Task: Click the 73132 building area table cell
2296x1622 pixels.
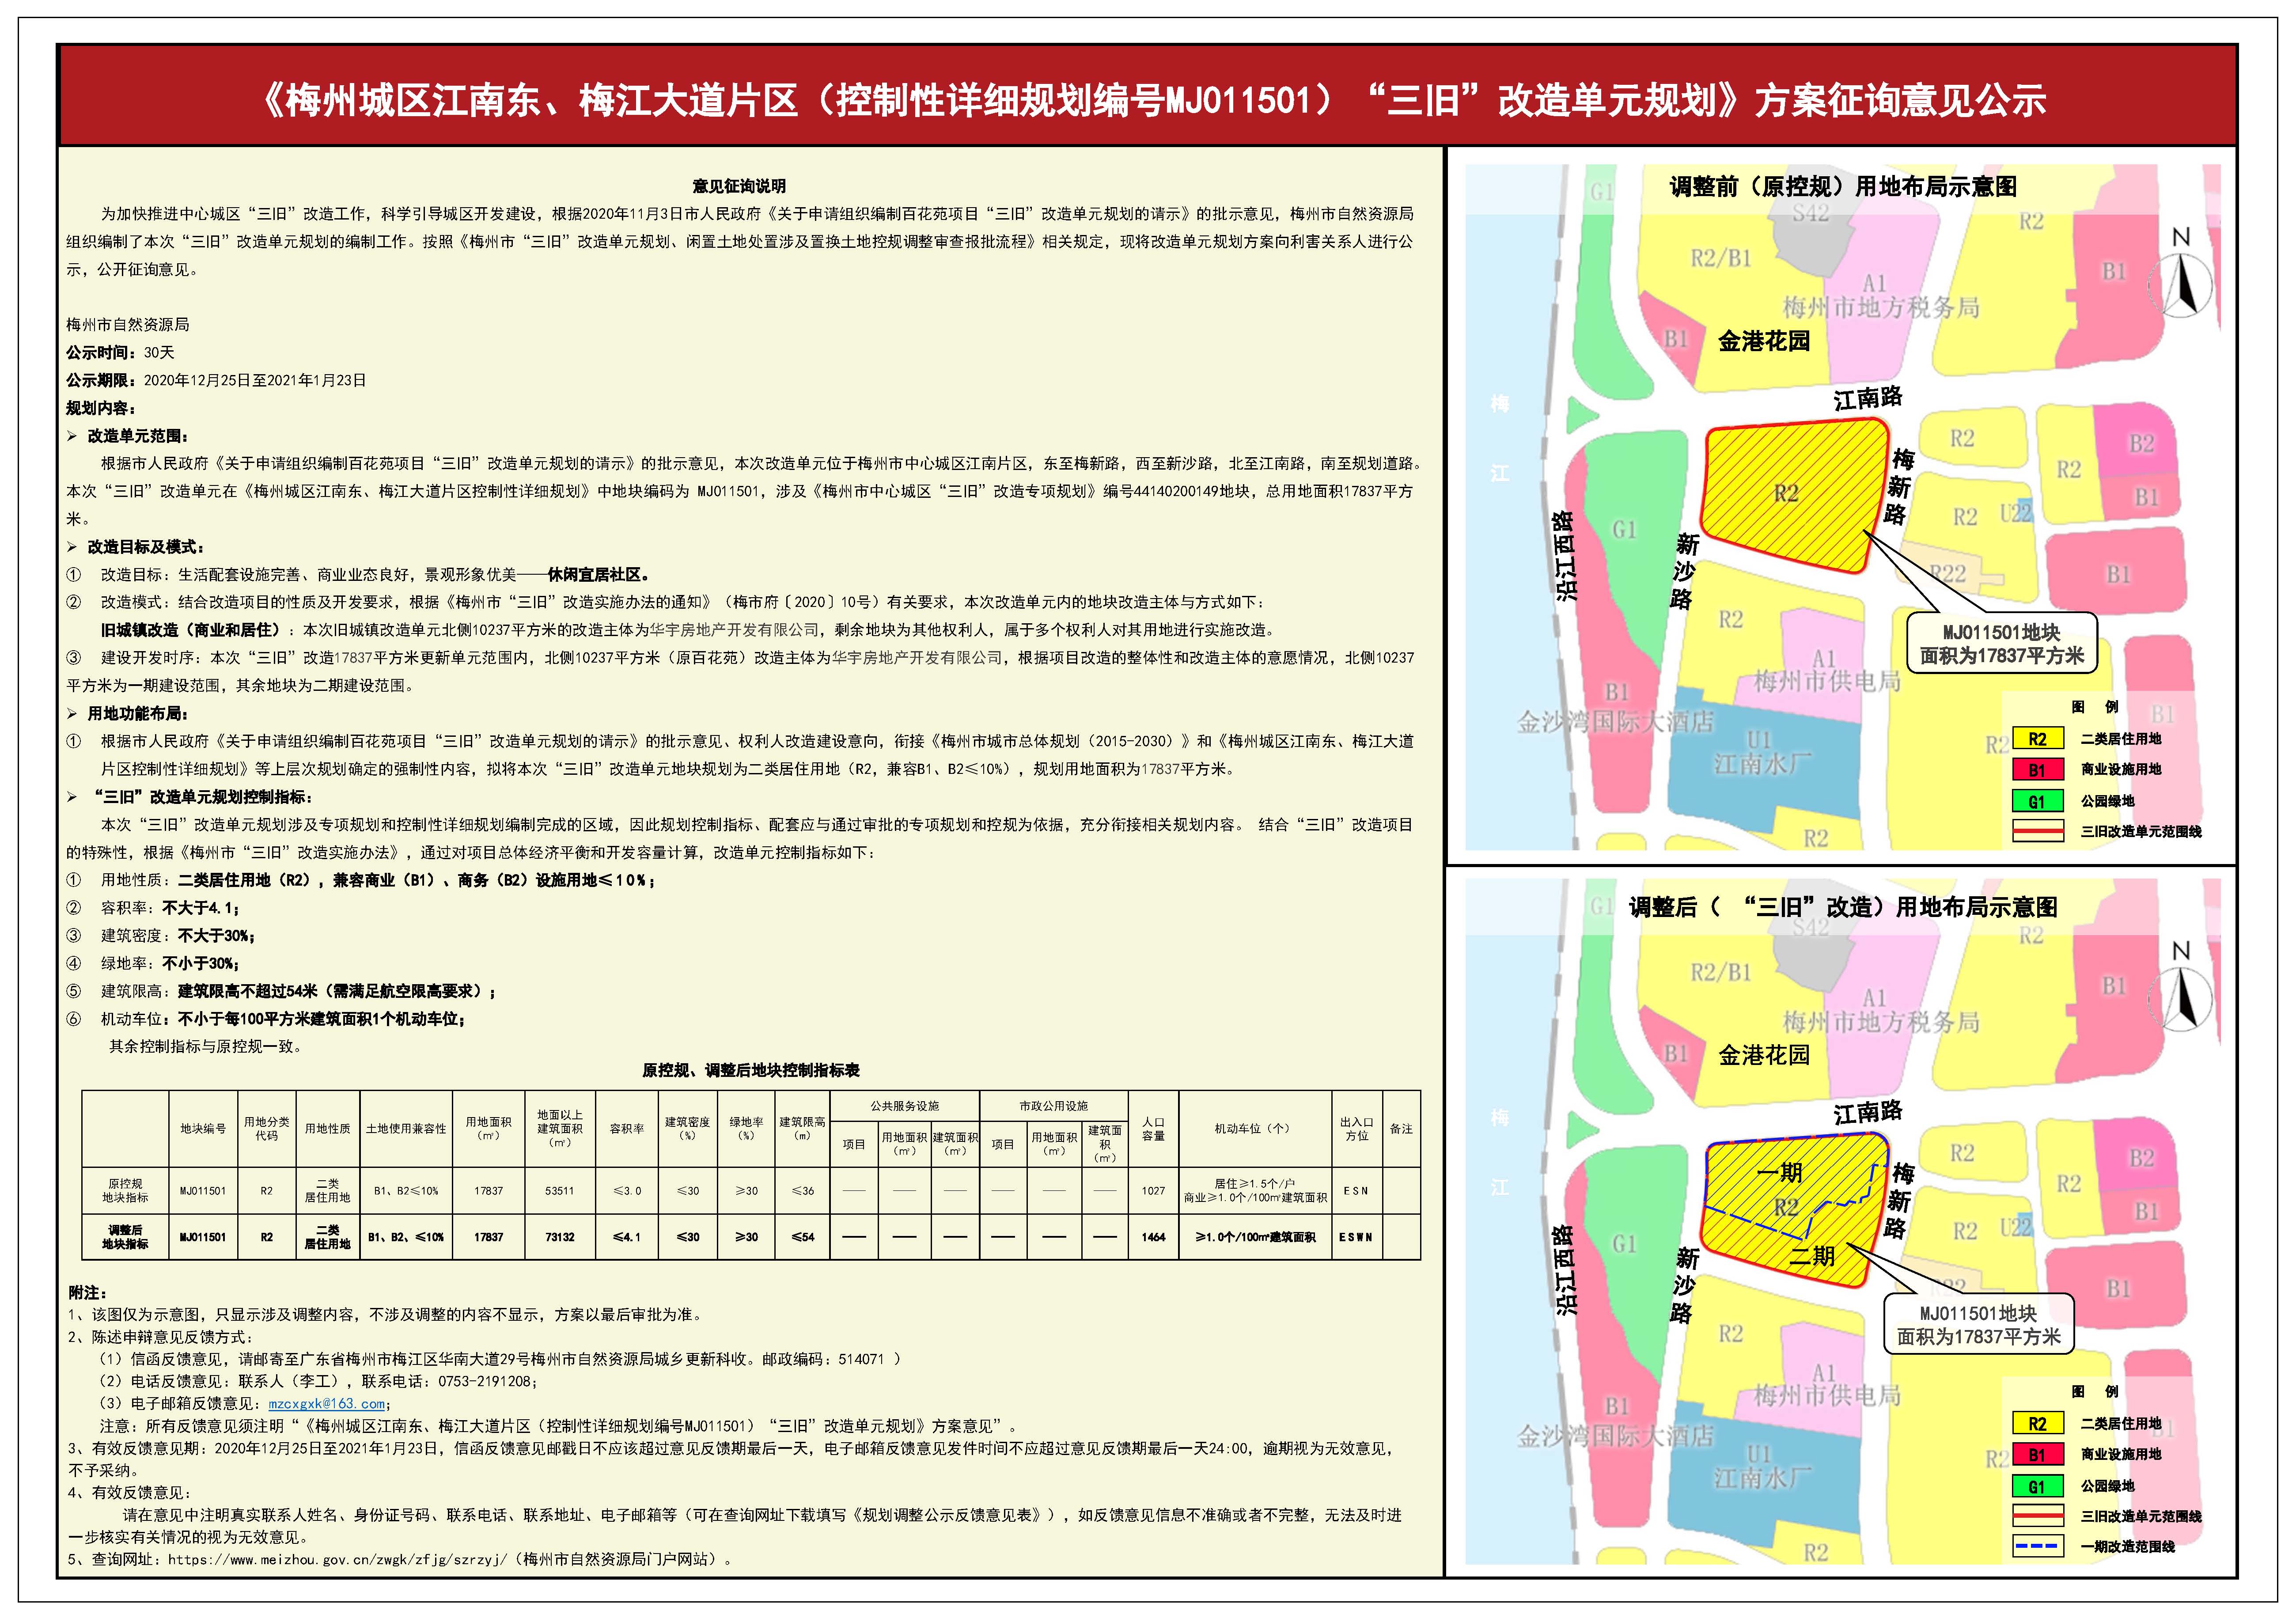Action: click(560, 1237)
